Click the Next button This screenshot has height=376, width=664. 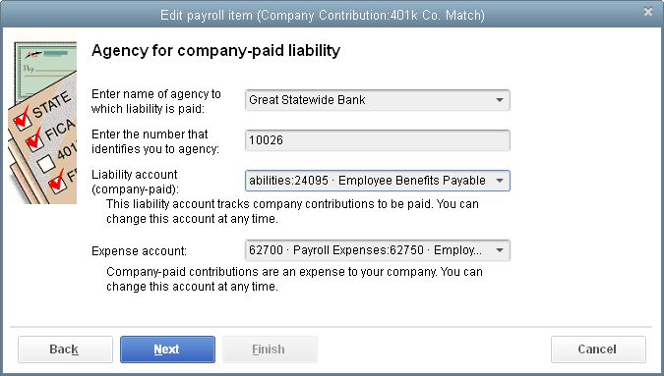[x=167, y=349]
